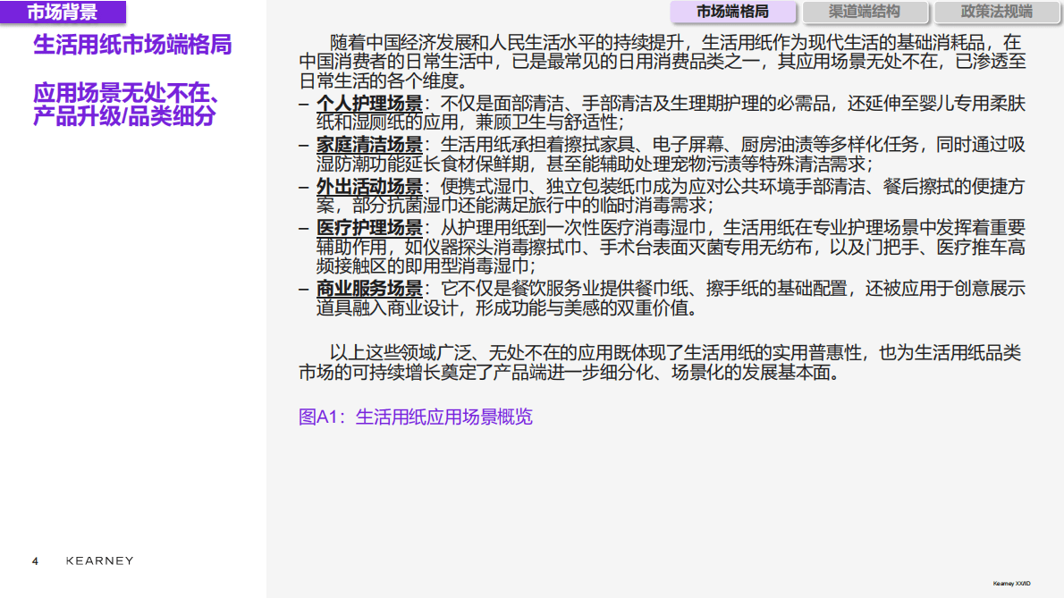The image size is (1064, 598).
Task: Select the active 市场端格局 tab
Action: pyautogui.click(x=735, y=13)
